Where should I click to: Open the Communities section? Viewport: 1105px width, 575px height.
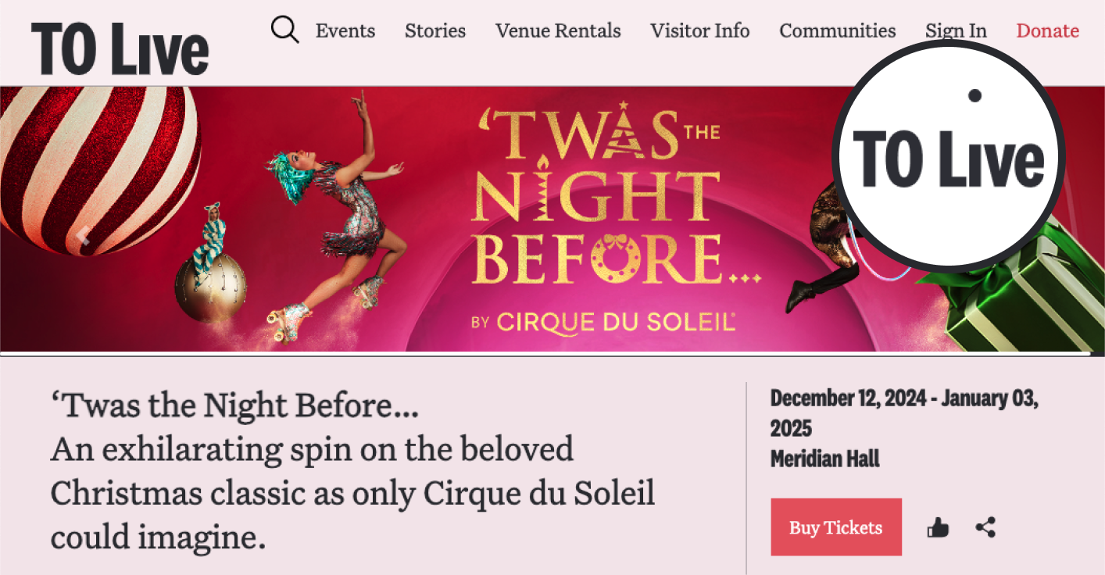tap(838, 31)
